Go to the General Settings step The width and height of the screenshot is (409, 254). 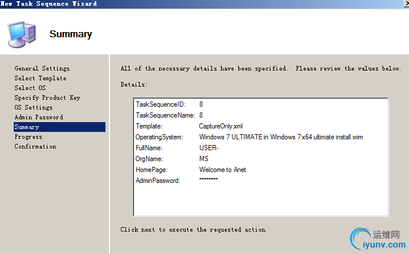point(42,69)
